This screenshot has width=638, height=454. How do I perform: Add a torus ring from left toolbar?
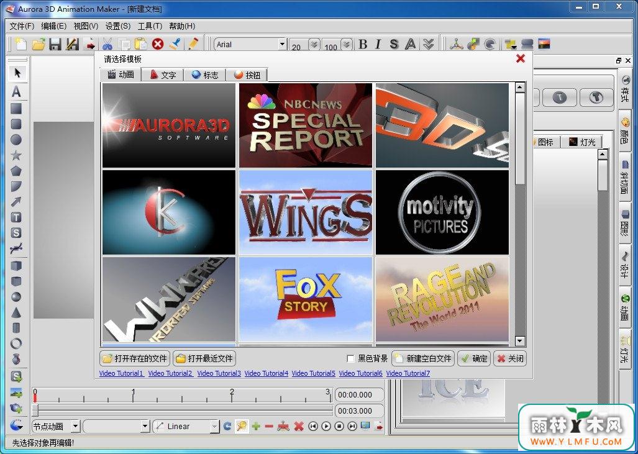coord(16,343)
